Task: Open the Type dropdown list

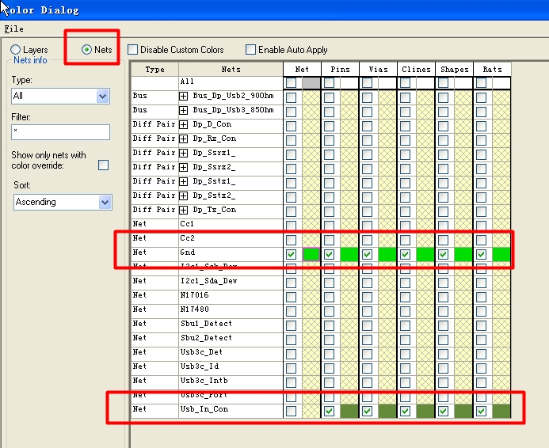Action: 102,96
